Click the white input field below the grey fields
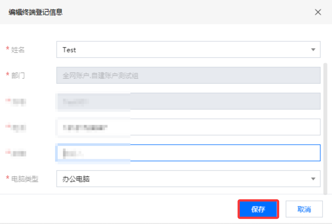 point(188,127)
